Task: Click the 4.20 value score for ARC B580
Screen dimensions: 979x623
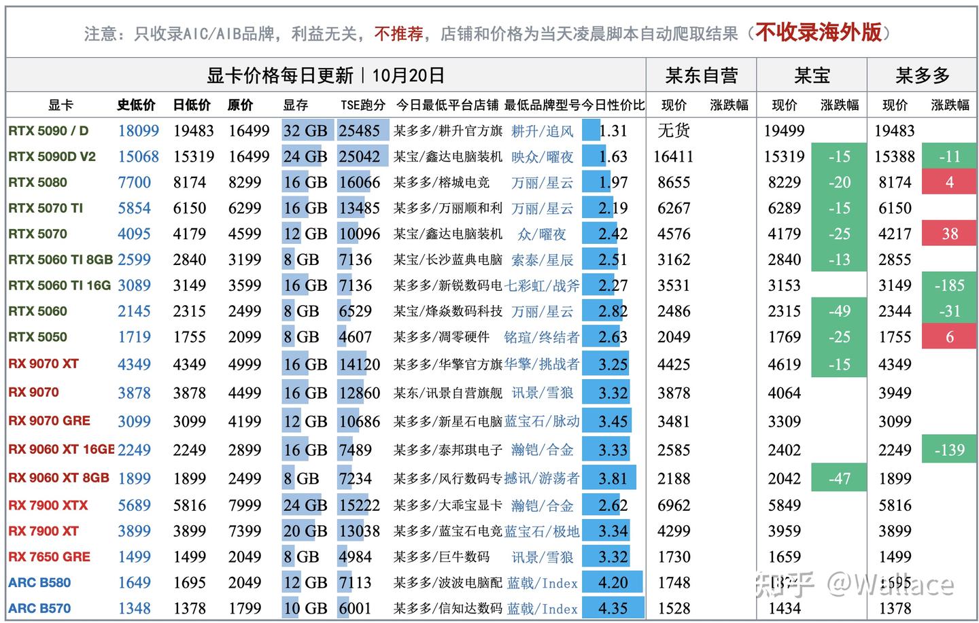Action: tap(613, 582)
